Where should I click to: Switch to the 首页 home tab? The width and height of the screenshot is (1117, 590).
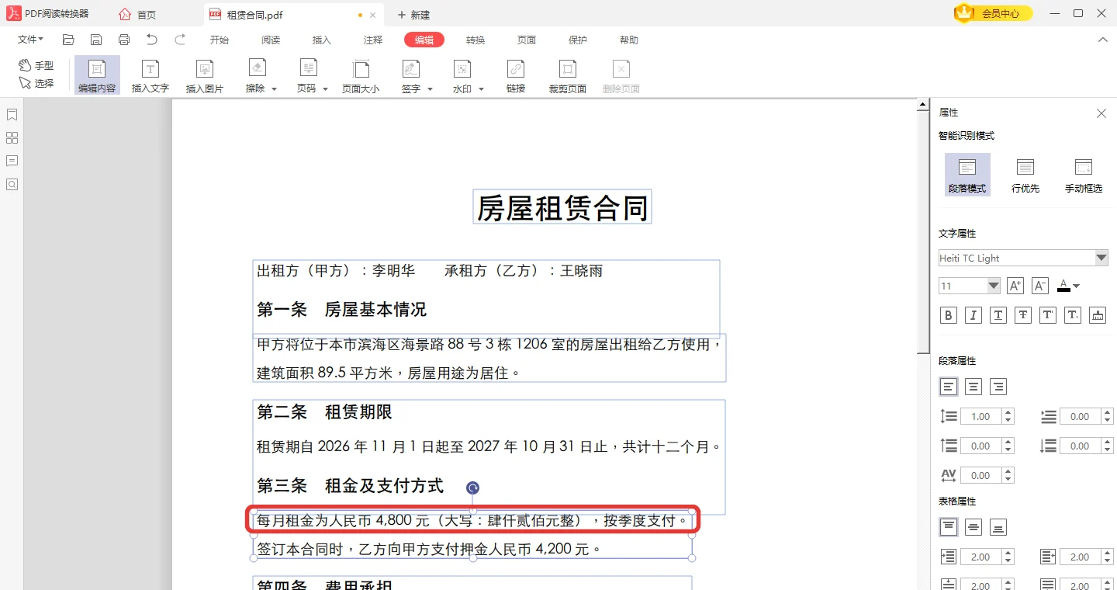137,15
